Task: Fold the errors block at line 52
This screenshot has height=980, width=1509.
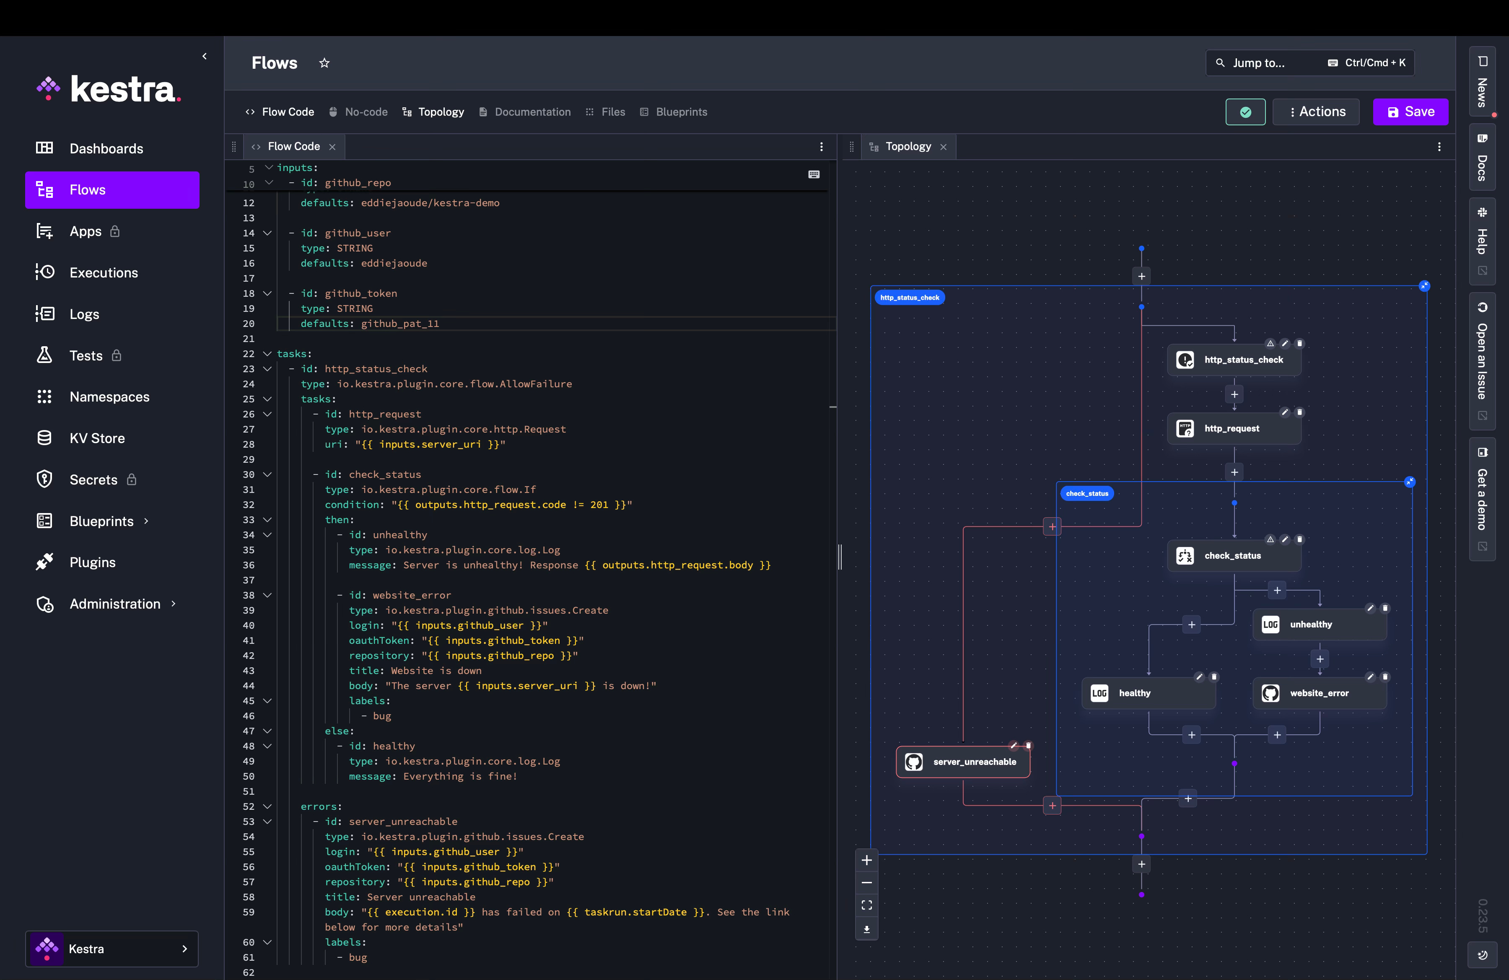Action: (267, 806)
